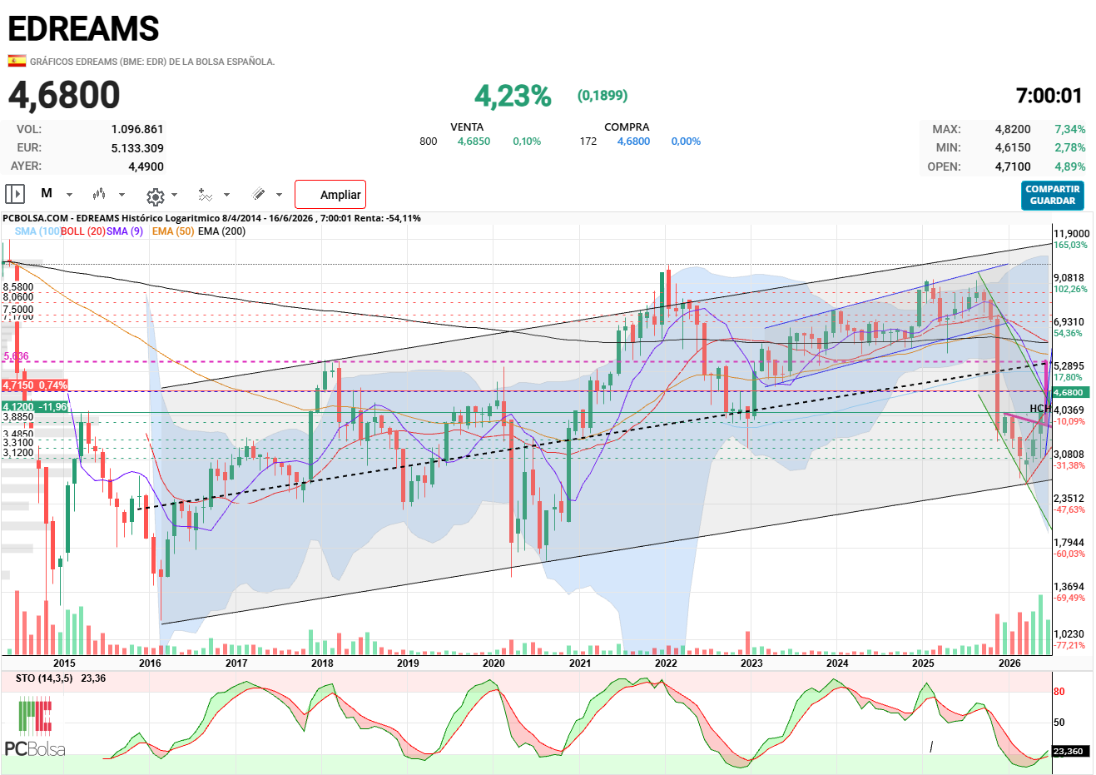Click the EMA (200) indicator label
This screenshot has width=1096, height=775.
click(221, 231)
